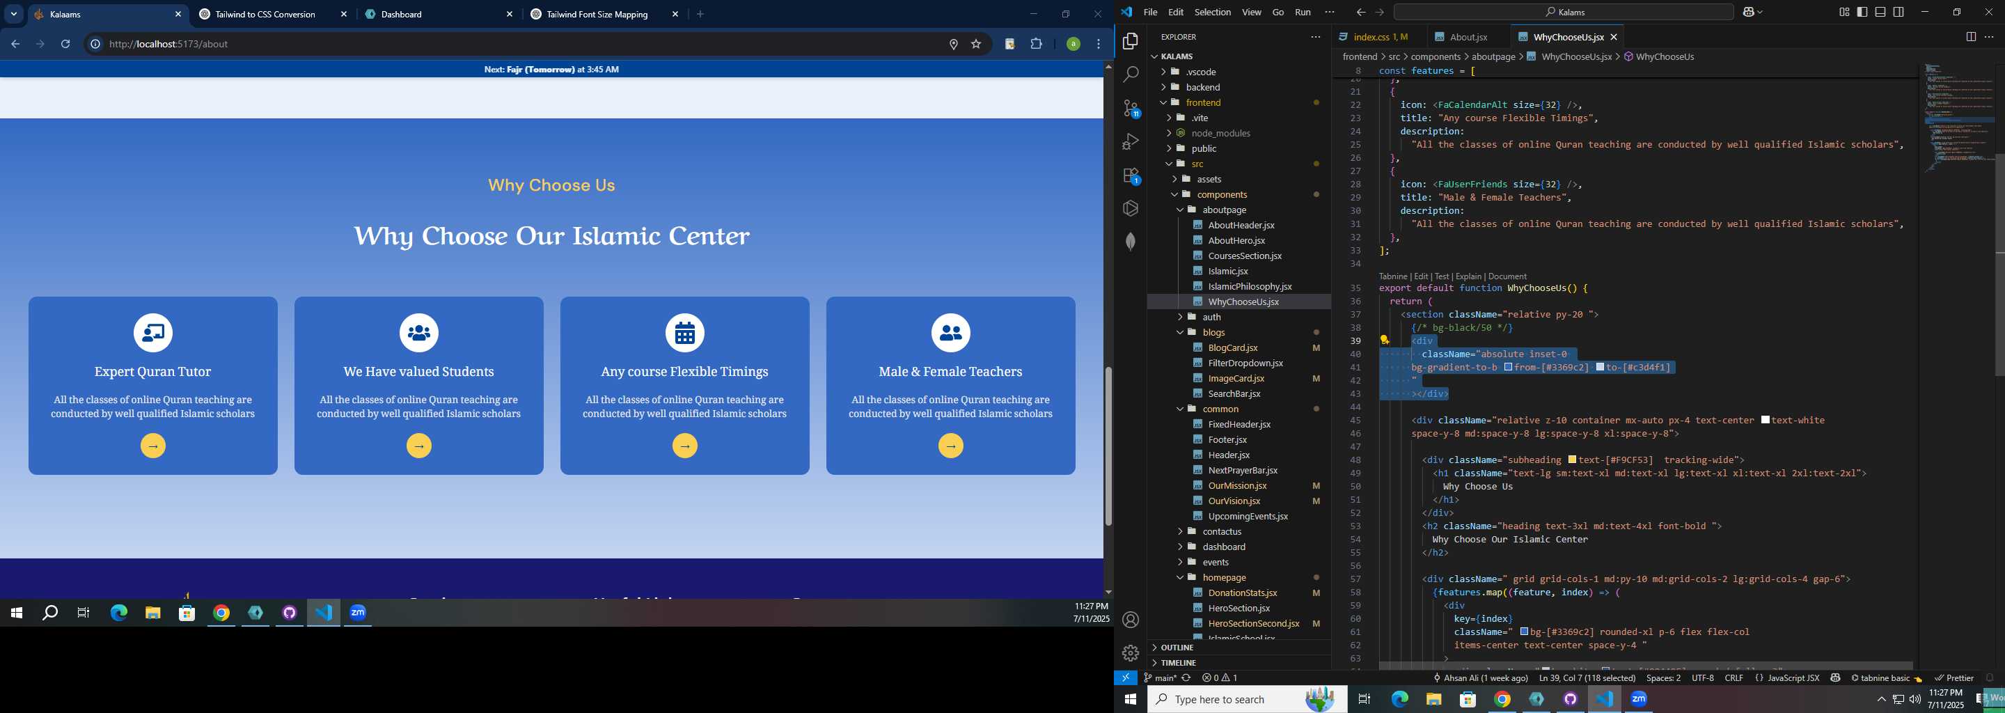
Task: Open the Run menu
Action: pos(1302,12)
